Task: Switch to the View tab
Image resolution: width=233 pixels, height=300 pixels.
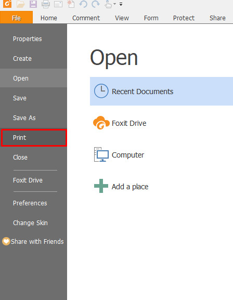Action: pos(122,18)
